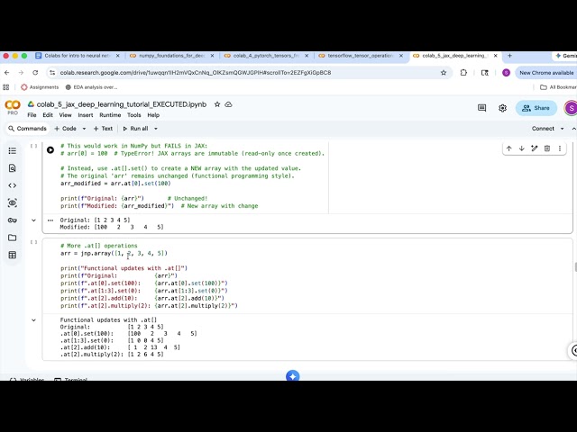Open the File menu

point(32,115)
